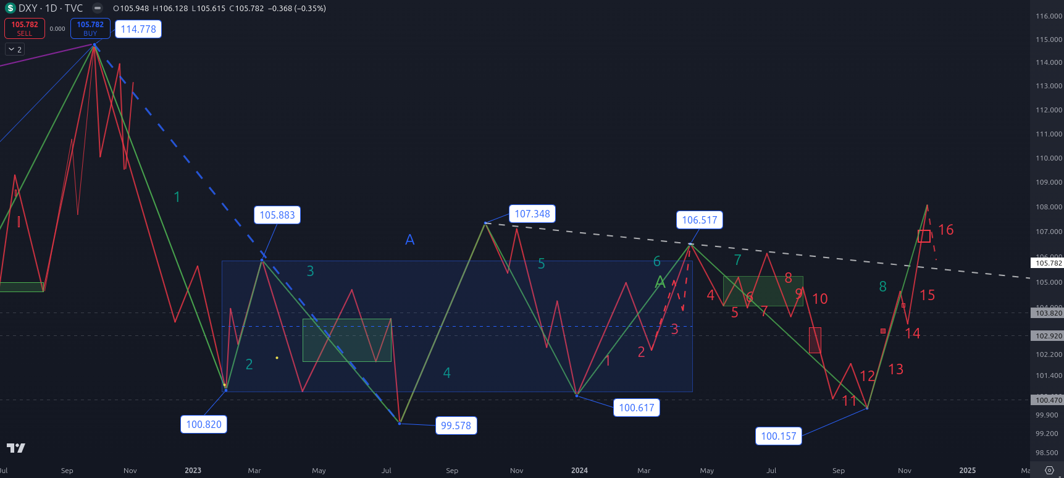
Task: Click the 114.778 price callout label
Action: 138,29
